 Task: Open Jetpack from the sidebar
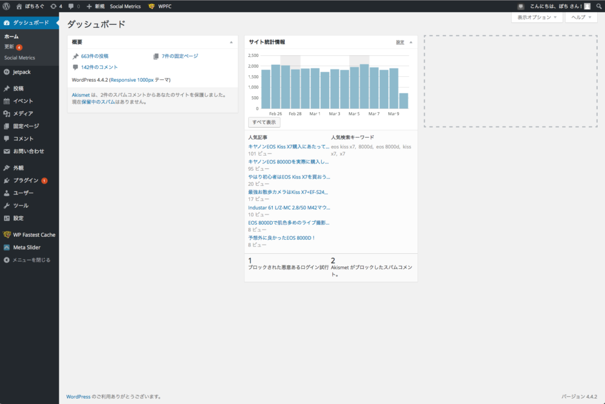pos(22,71)
